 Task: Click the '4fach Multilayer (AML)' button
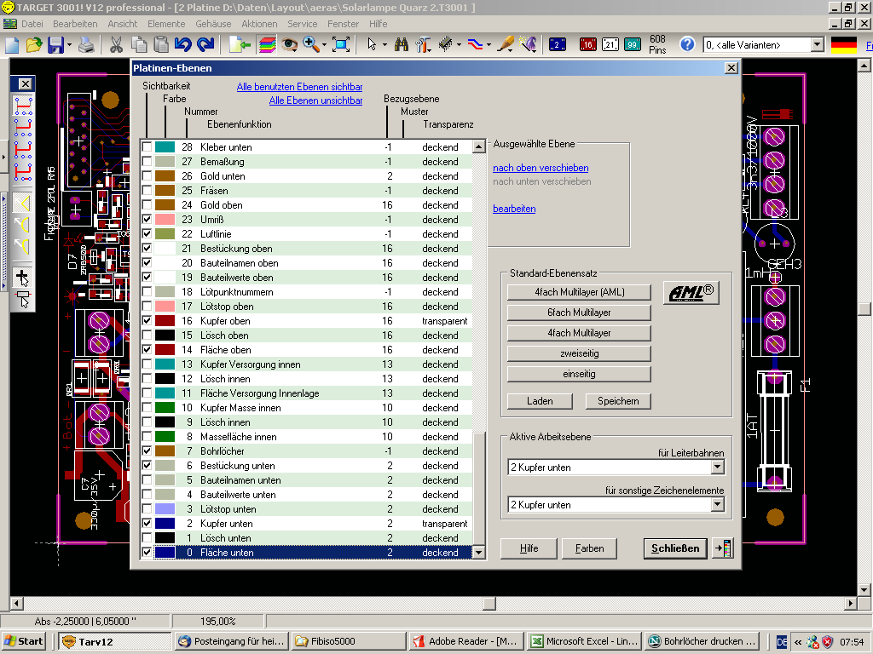tap(579, 292)
